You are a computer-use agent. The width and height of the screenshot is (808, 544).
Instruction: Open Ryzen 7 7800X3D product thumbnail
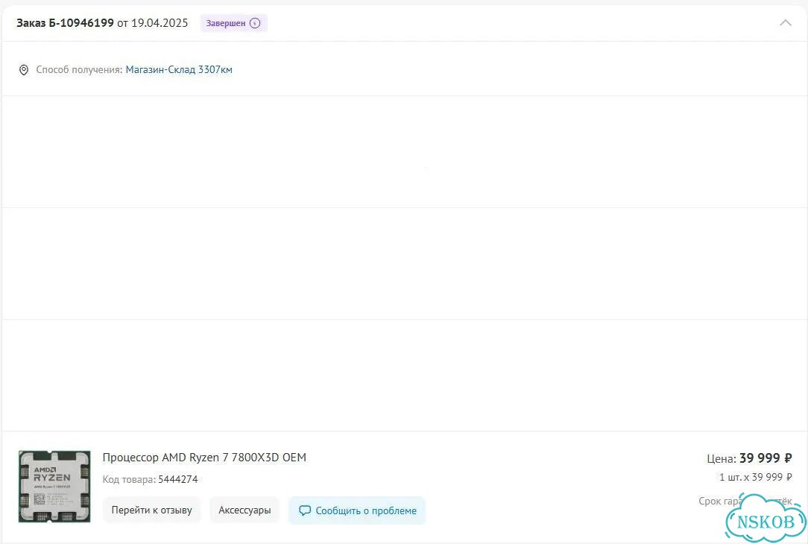[54, 487]
